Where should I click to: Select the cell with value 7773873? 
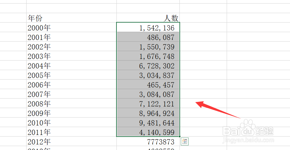click(x=148, y=141)
